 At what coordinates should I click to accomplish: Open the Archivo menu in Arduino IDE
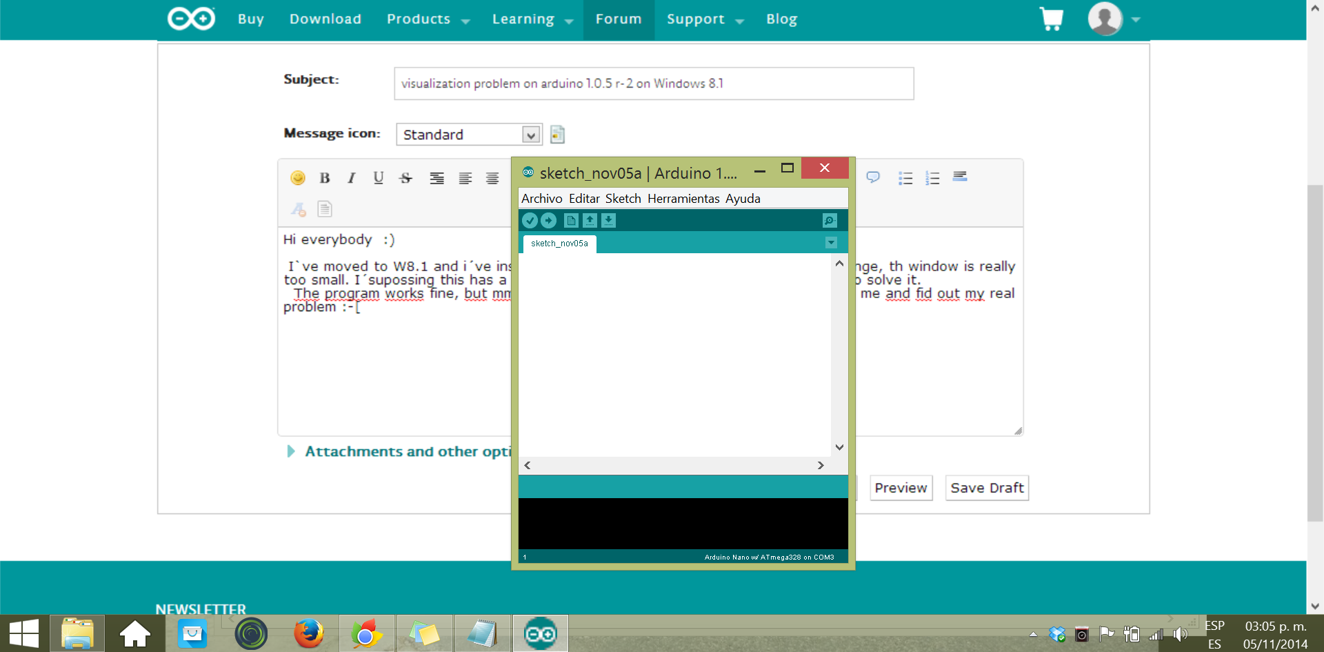coord(542,199)
